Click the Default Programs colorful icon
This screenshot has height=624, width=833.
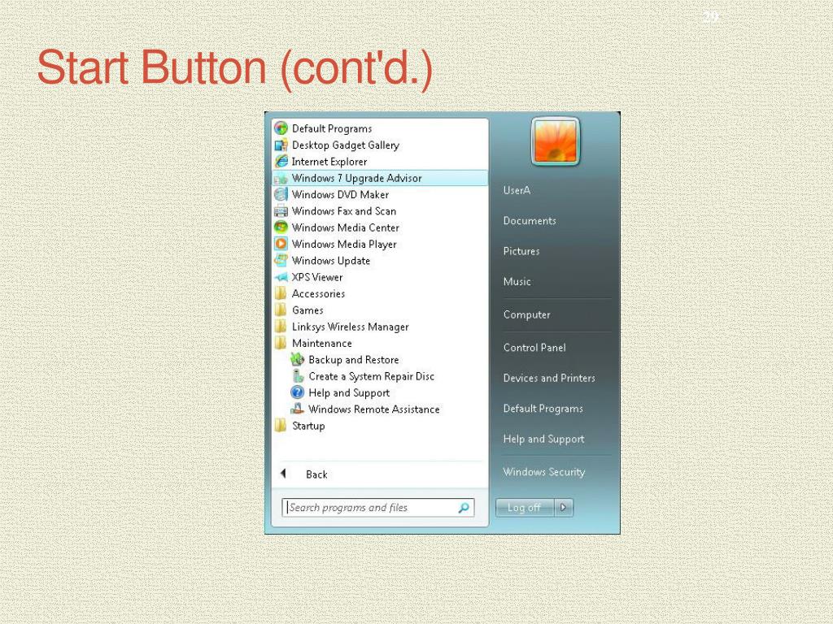(281, 128)
